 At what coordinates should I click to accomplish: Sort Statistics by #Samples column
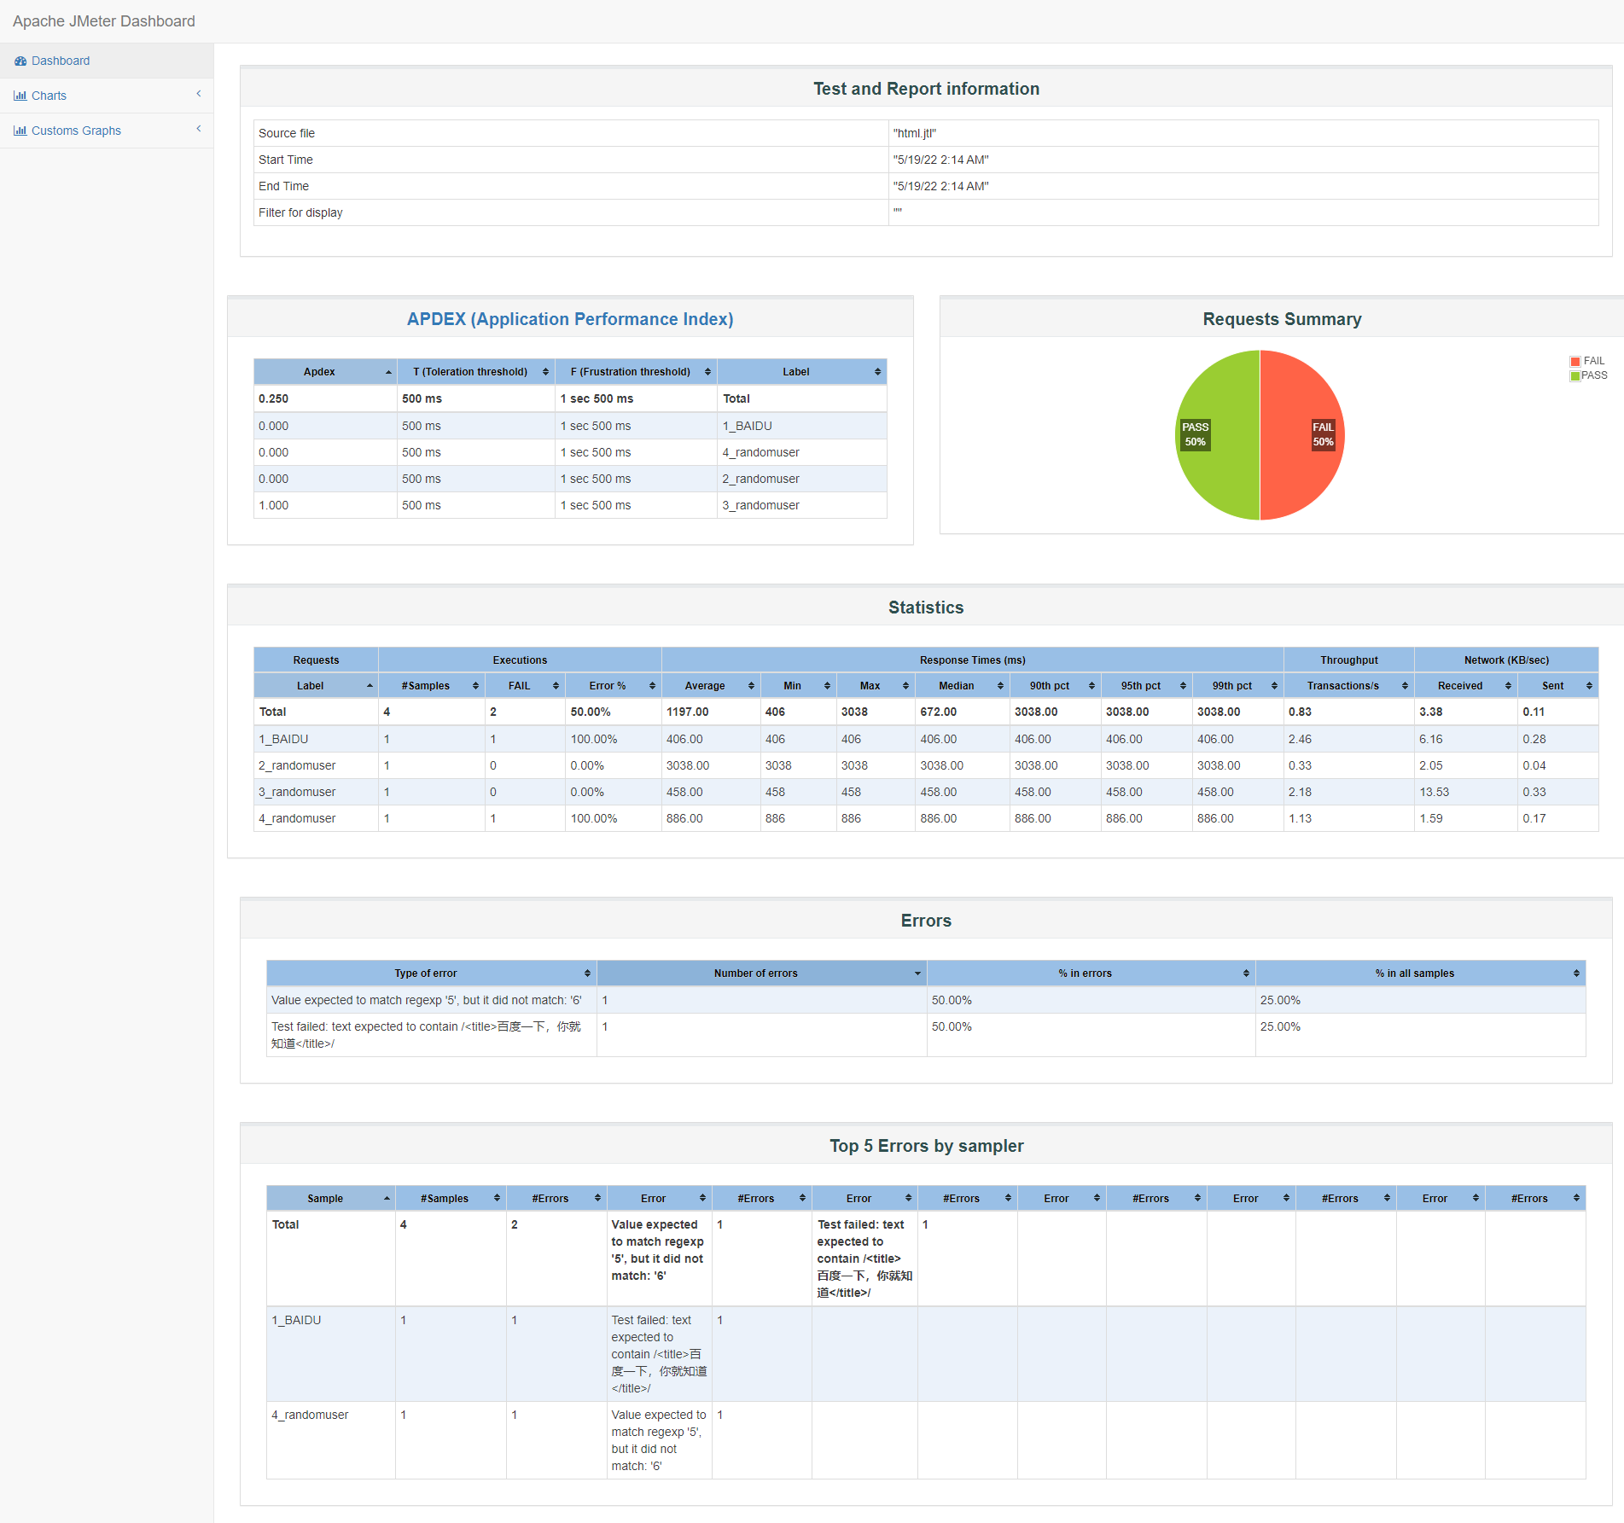[432, 686]
